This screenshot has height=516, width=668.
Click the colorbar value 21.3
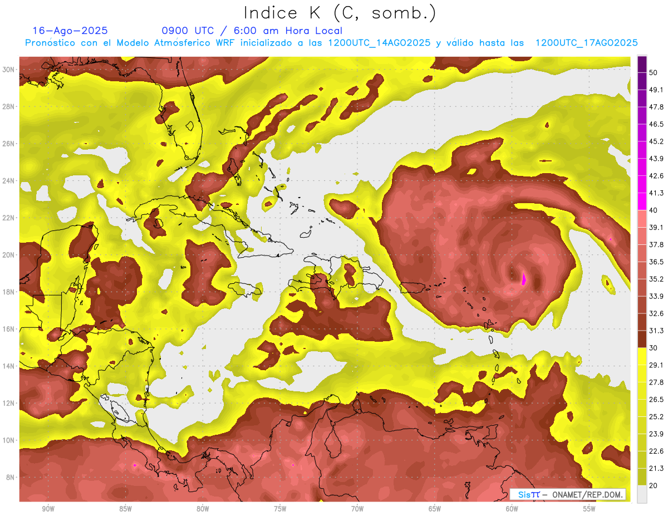(x=656, y=468)
